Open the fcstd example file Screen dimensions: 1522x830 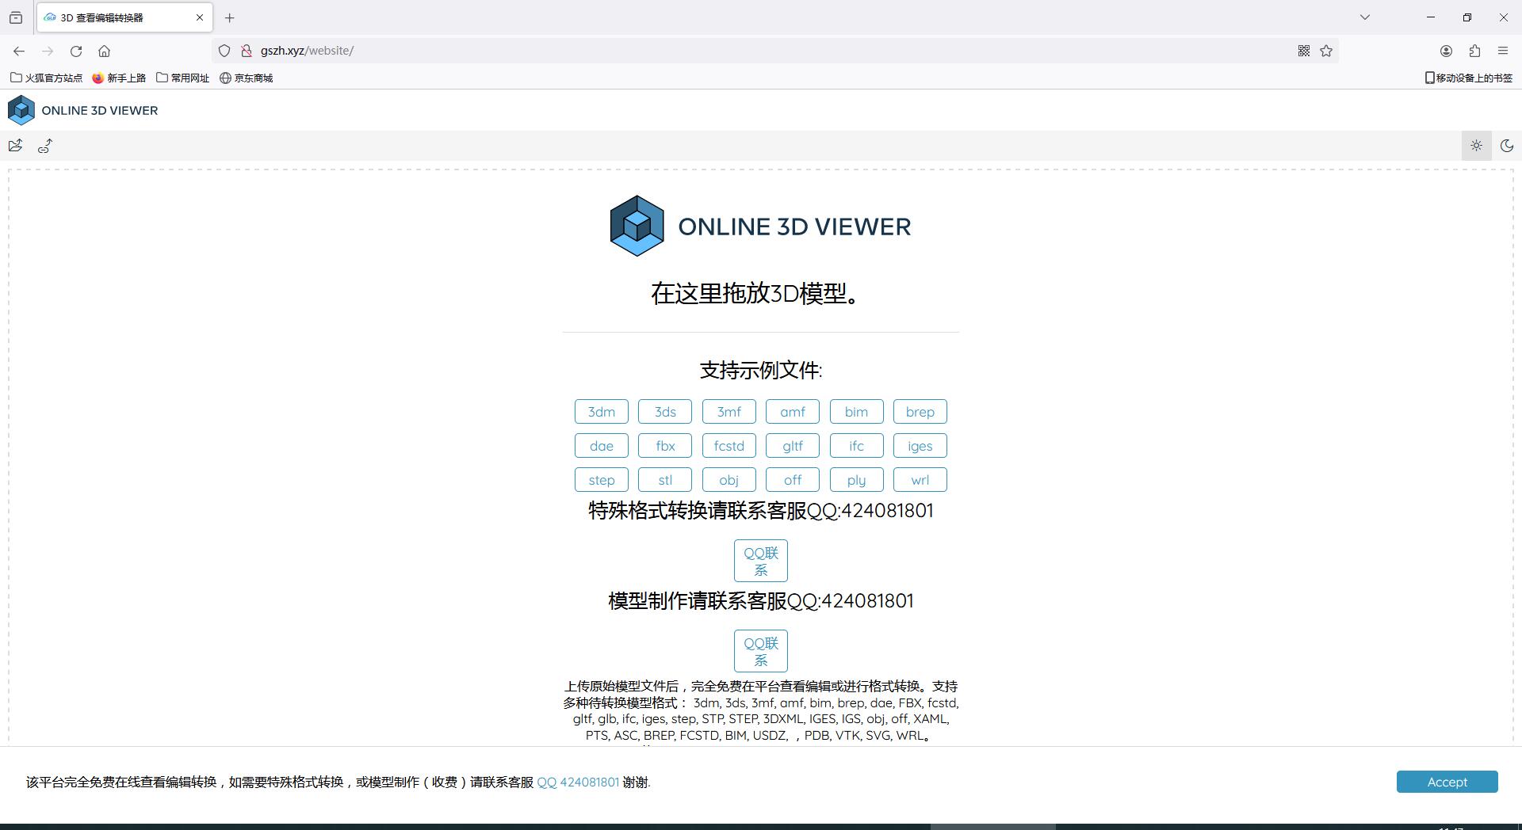click(x=729, y=446)
